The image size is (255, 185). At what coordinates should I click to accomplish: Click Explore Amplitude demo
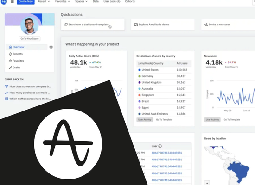point(163,25)
